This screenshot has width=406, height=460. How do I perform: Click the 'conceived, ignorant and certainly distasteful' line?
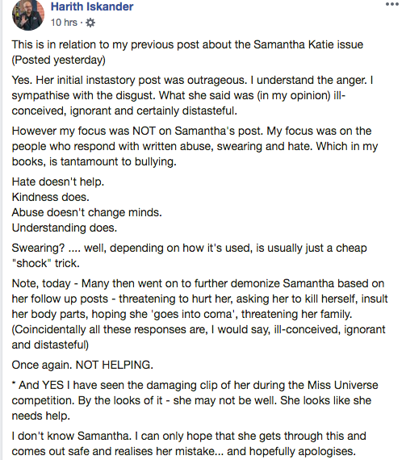coord(124,111)
